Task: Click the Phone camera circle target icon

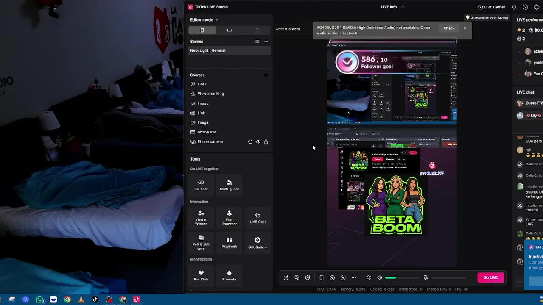Action: click(250, 142)
